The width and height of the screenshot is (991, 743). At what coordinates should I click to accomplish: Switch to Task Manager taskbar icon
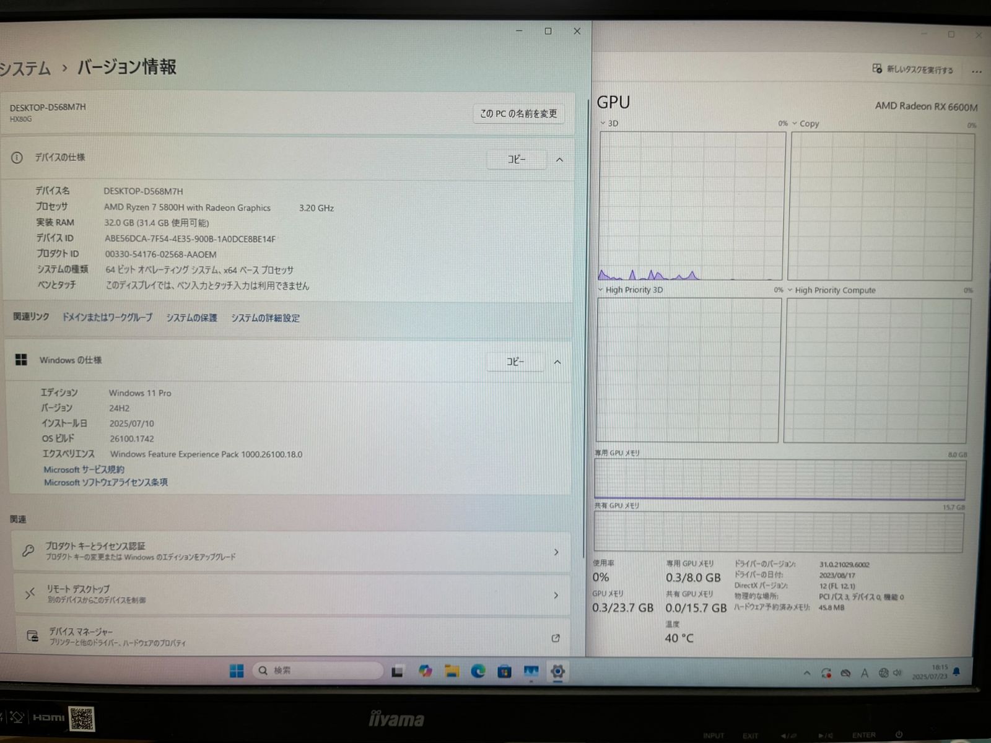(x=531, y=671)
